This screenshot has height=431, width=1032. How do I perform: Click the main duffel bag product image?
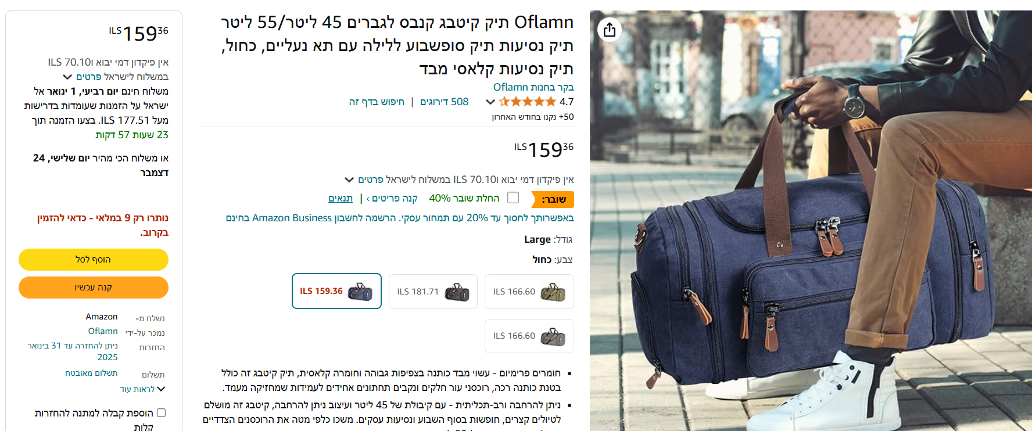pos(811,221)
